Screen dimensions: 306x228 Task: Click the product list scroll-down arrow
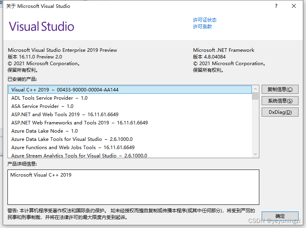255,154
